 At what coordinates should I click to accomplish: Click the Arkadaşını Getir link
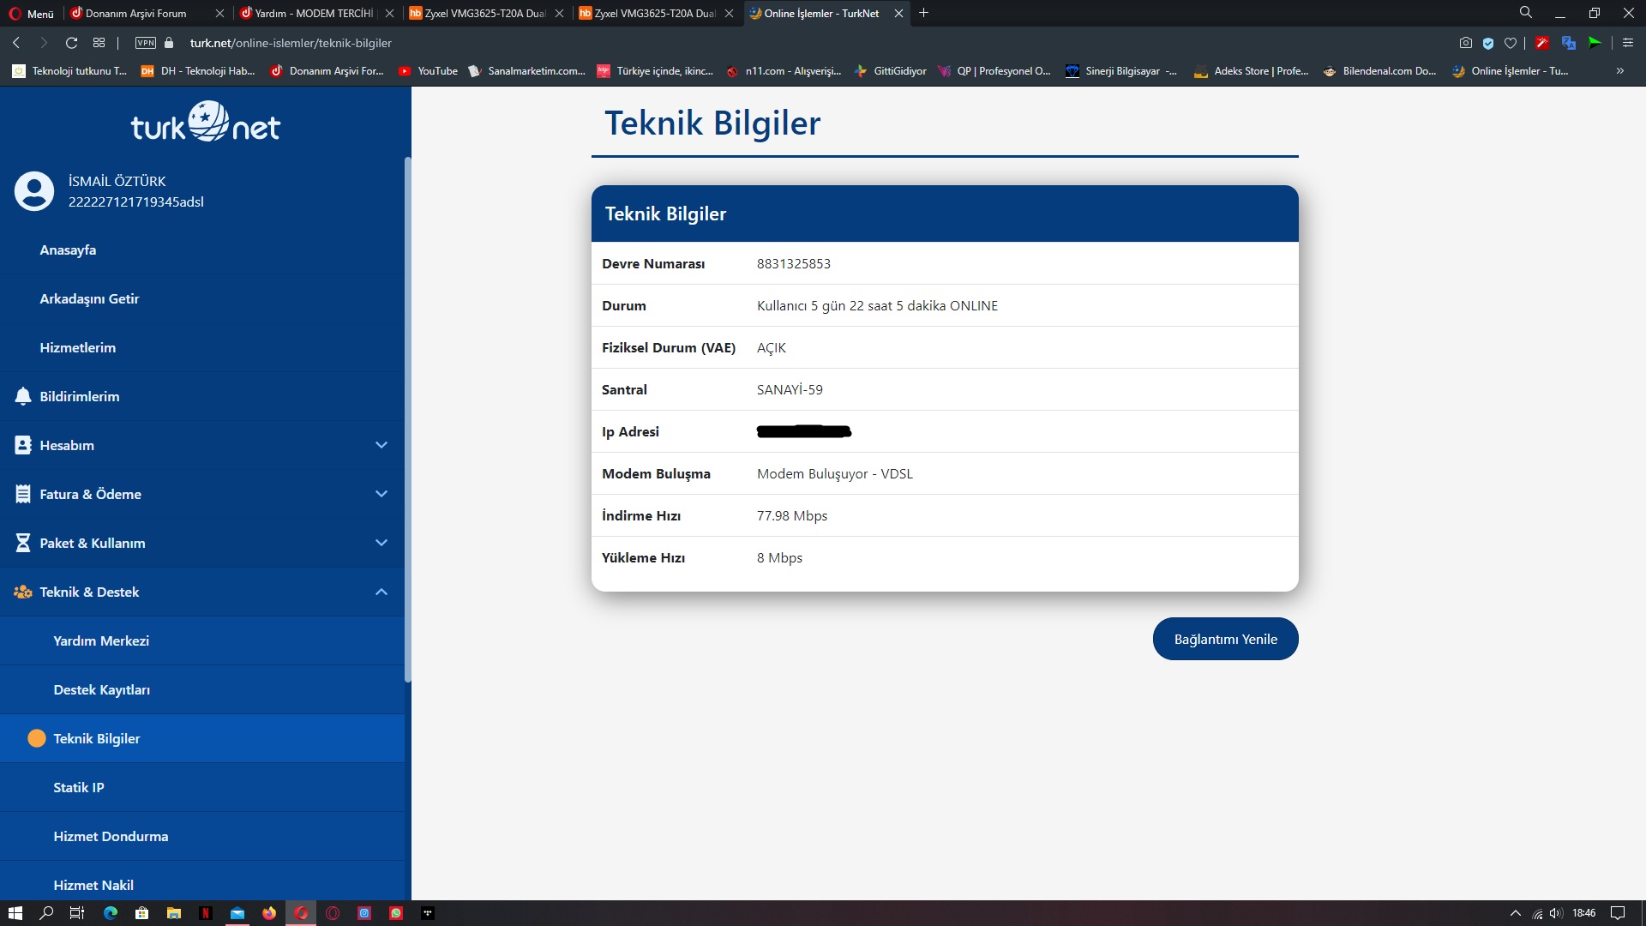(89, 298)
